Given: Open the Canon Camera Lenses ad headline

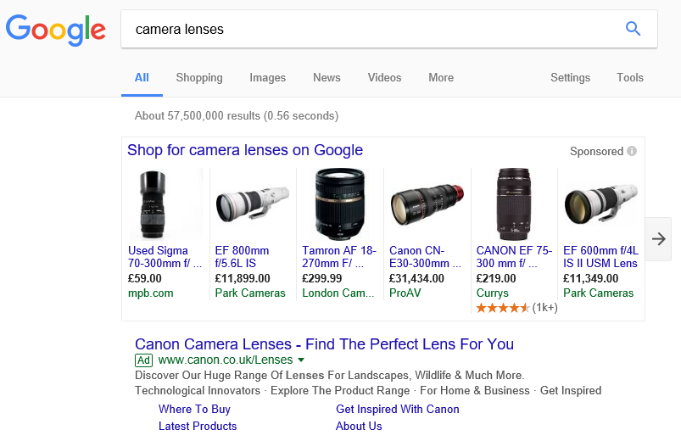Looking at the screenshot, I should click(324, 344).
